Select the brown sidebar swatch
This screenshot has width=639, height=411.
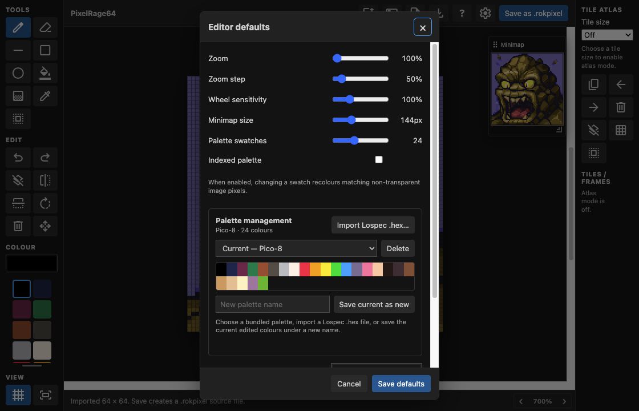tap(22, 330)
